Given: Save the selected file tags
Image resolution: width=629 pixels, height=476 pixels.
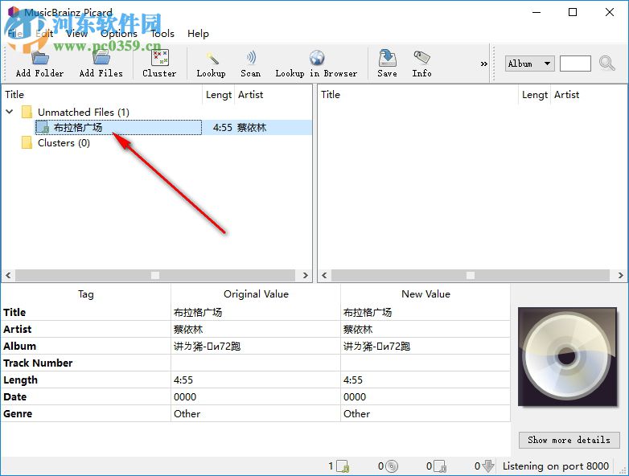Looking at the screenshot, I should pyautogui.click(x=387, y=64).
